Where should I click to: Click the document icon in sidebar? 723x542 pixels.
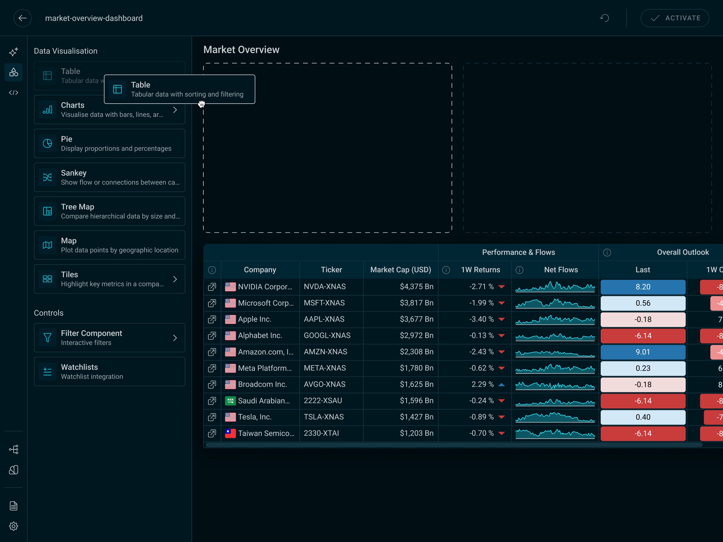pos(14,506)
